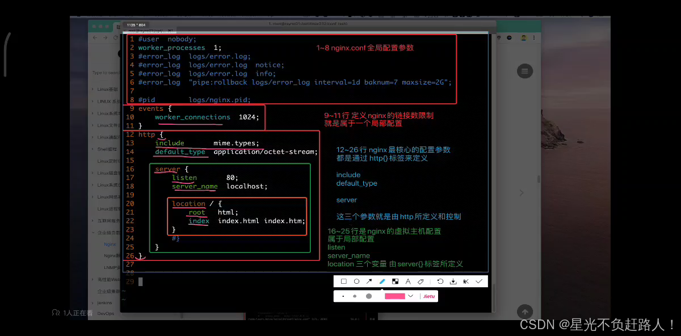This screenshot has width=681, height=336.
Task: Choose the smallest pen thickness dot
Action: point(343,296)
